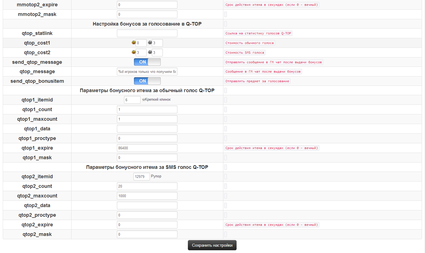Viewport: 425px width, 253px height.
Task: Click the silver coin icon in qtop_cost2 row
Action: pos(150,52)
